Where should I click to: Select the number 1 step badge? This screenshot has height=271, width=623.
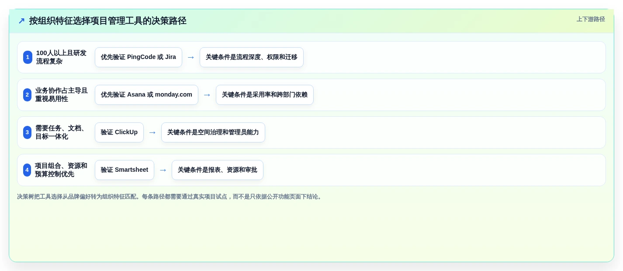coord(28,57)
